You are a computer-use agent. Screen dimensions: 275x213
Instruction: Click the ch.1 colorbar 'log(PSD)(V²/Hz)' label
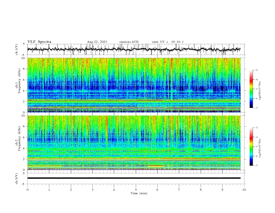[x=260, y=91]
